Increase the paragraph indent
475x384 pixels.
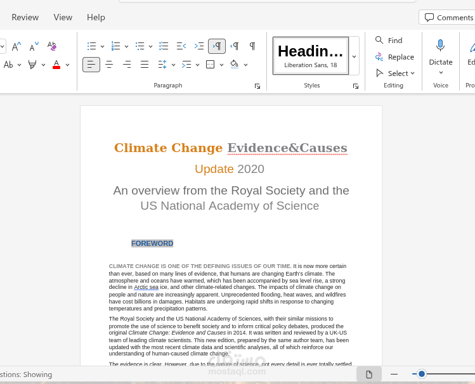(x=199, y=46)
